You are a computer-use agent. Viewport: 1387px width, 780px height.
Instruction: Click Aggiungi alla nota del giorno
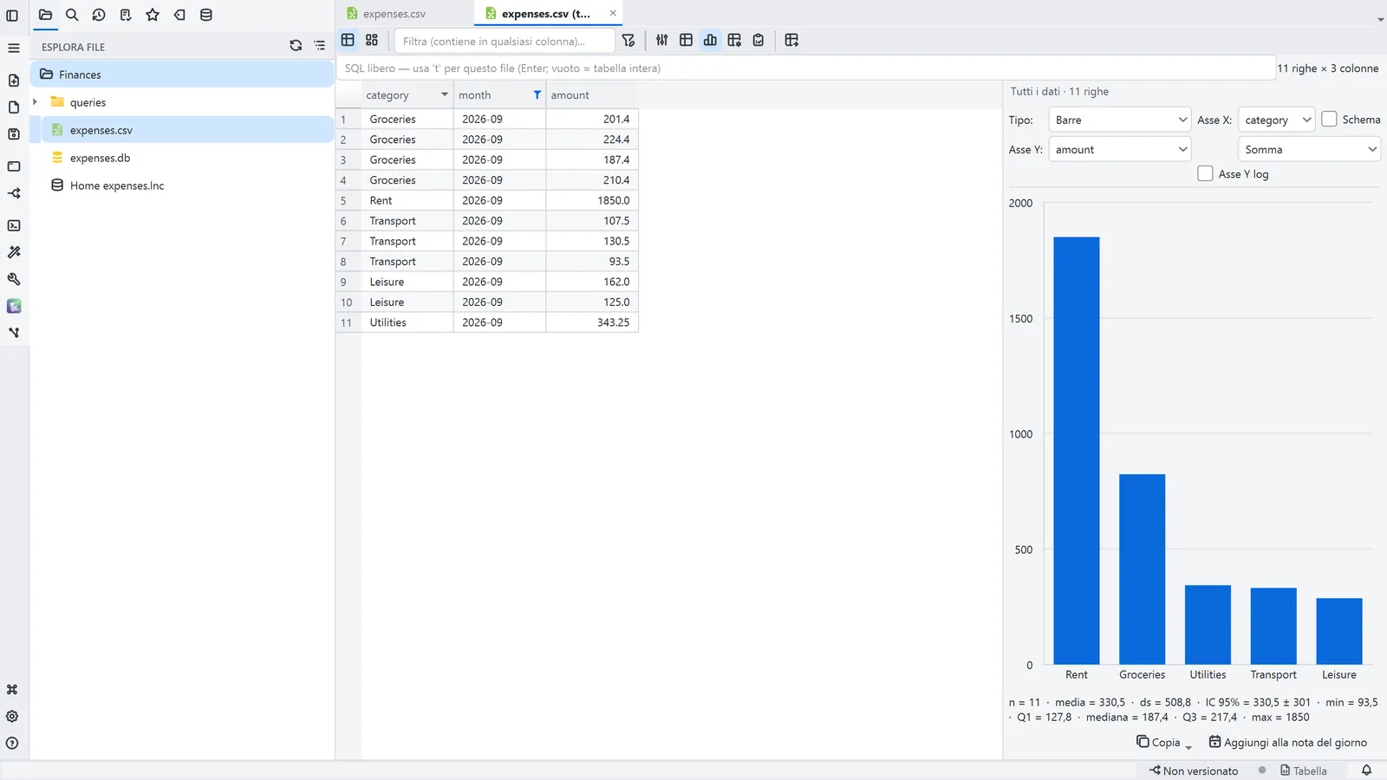(x=1287, y=742)
